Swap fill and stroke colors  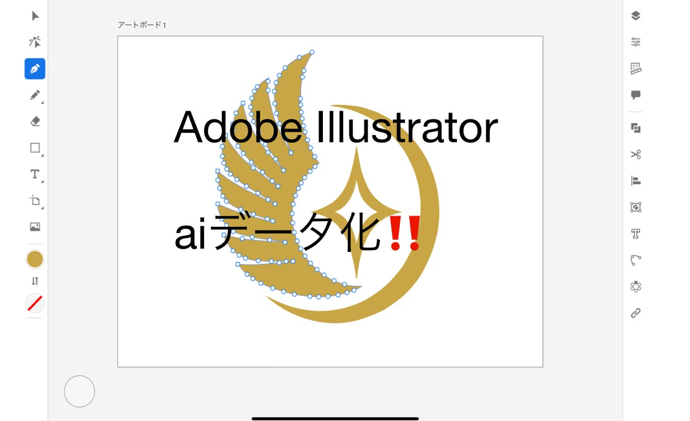click(35, 281)
